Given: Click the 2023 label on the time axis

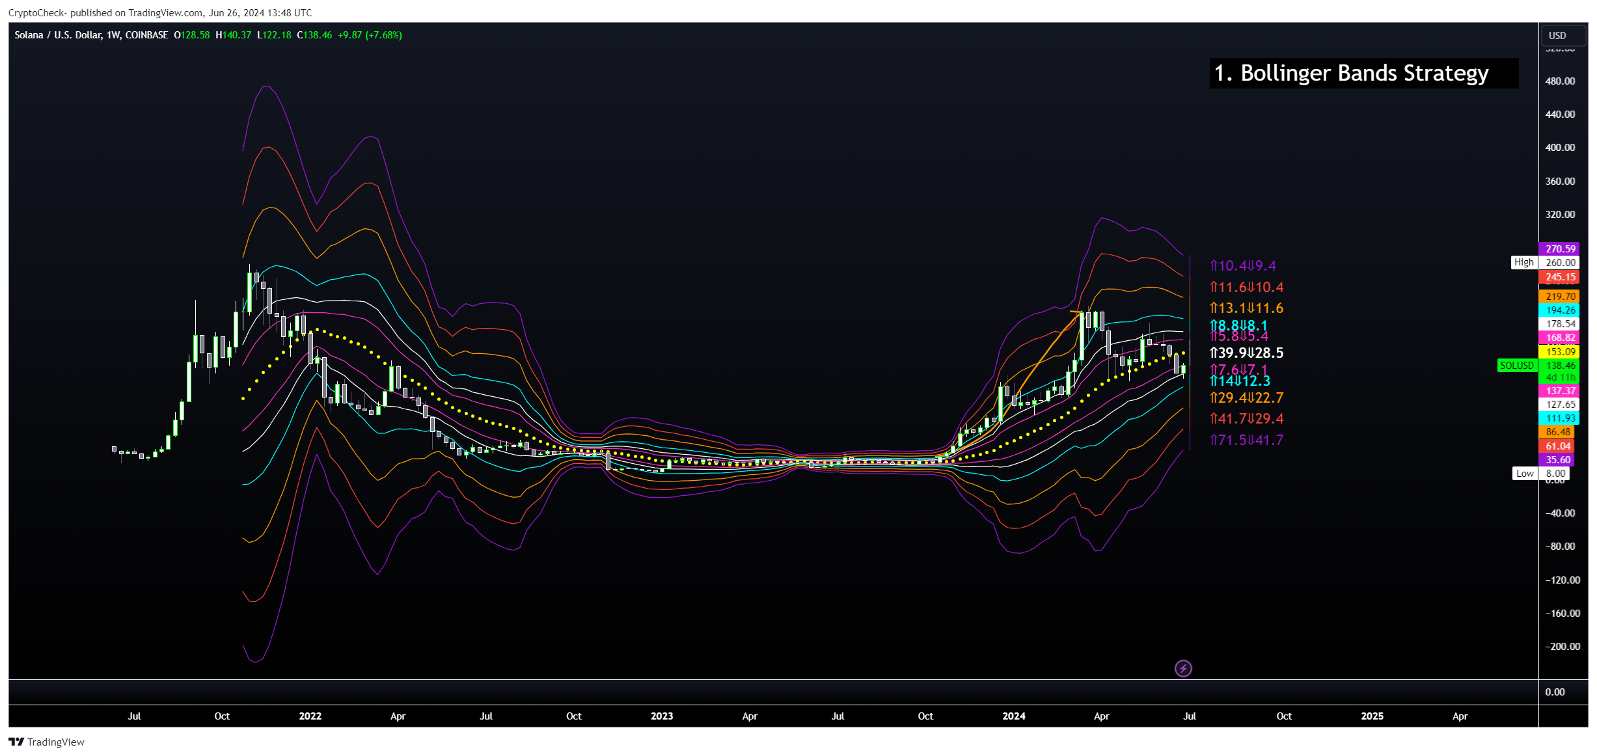Looking at the screenshot, I should tap(662, 716).
